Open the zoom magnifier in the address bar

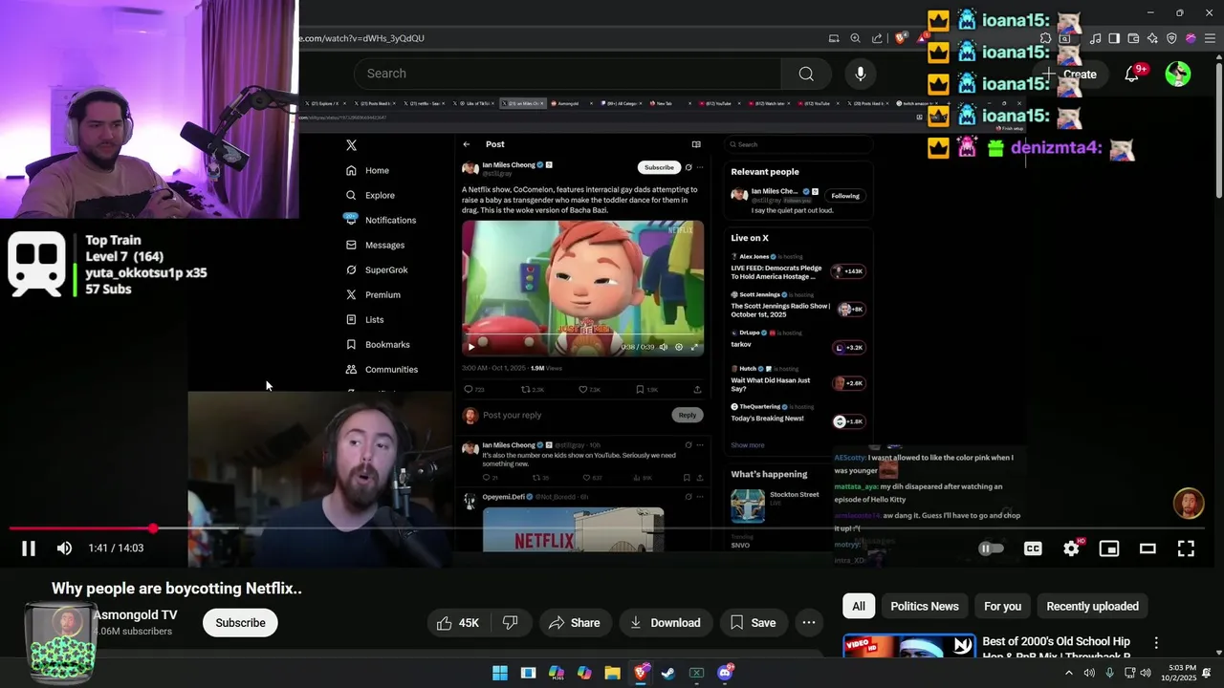(x=856, y=38)
